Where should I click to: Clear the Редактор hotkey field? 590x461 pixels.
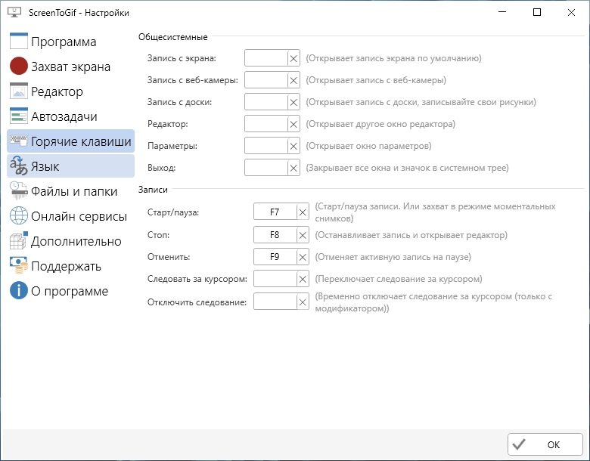(293, 124)
